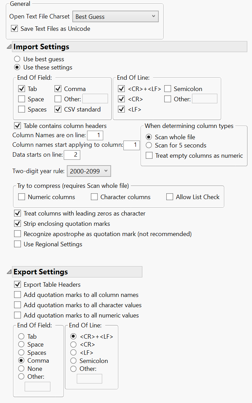The width and height of the screenshot is (252, 403).
Task: Enable Semicolon as End Of Line
Action: [x=167, y=89]
